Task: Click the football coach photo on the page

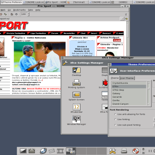Action: (40, 57)
